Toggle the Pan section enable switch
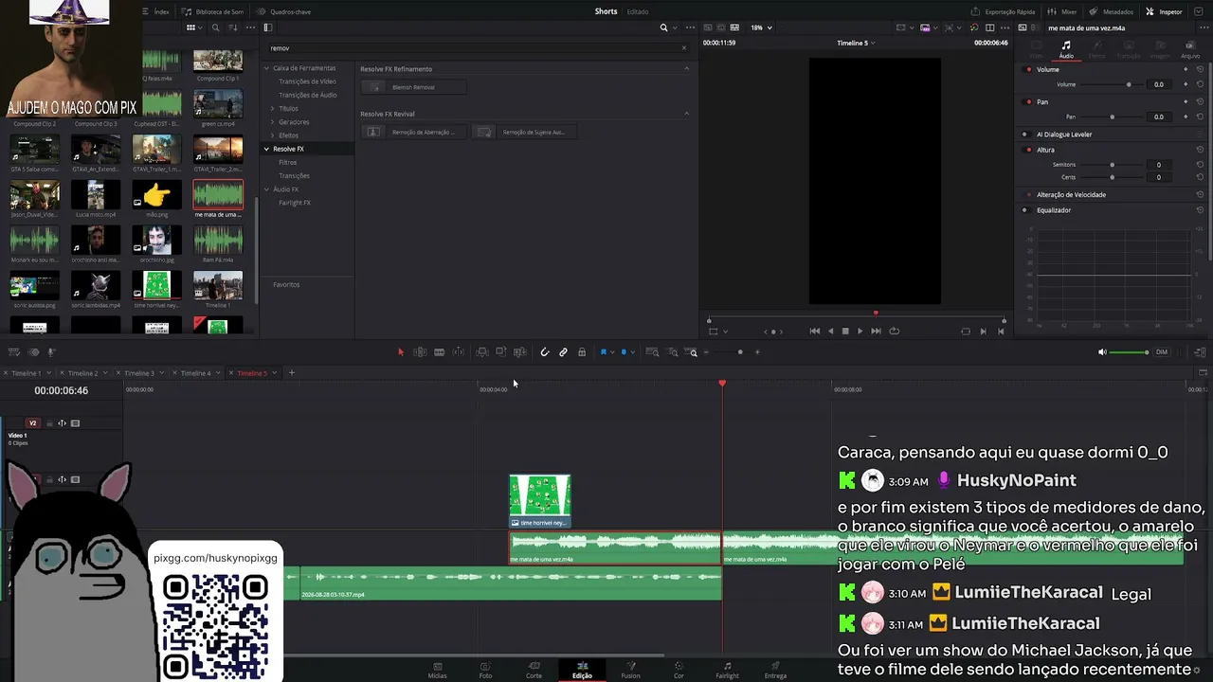The image size is (1213, 682). 1029,101
